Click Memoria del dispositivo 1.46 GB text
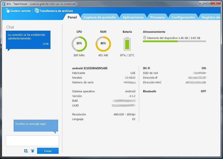Screen dimensions: 223x159 pyautogui.click(x=174, y=38)
